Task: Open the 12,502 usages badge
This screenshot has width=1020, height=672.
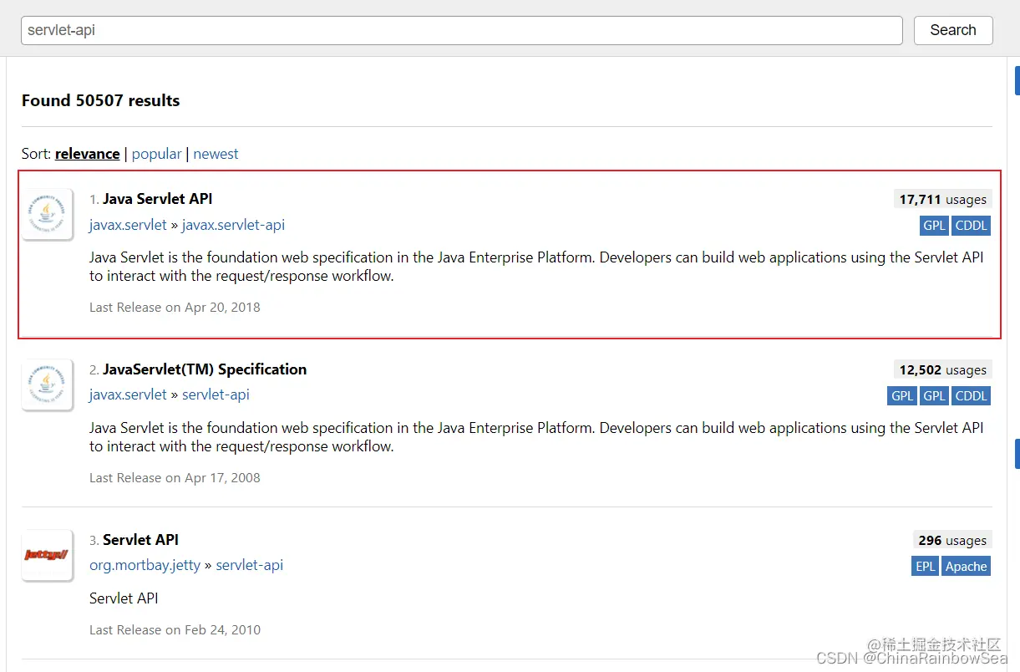Action: [x=942, y=369]
